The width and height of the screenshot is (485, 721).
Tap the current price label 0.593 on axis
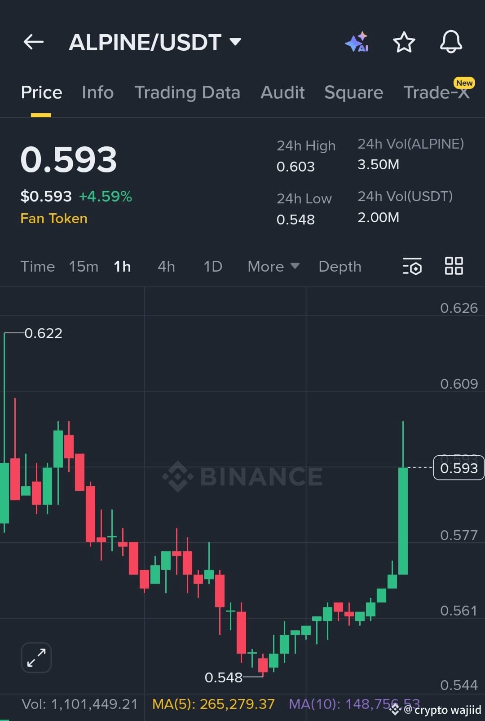[459, 468]
